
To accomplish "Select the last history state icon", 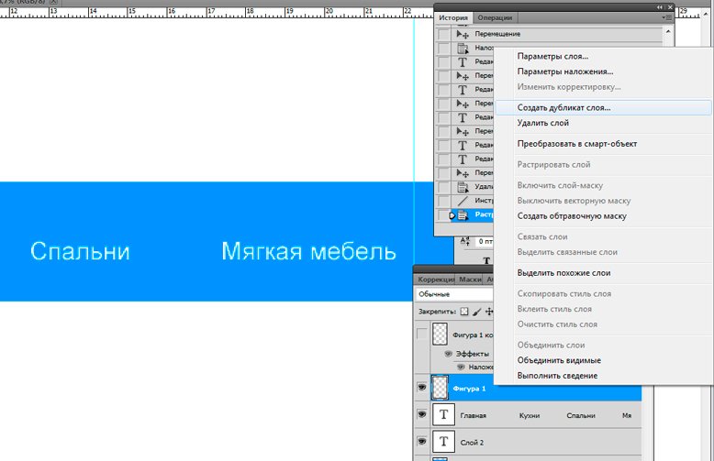I will coord(462,215).
